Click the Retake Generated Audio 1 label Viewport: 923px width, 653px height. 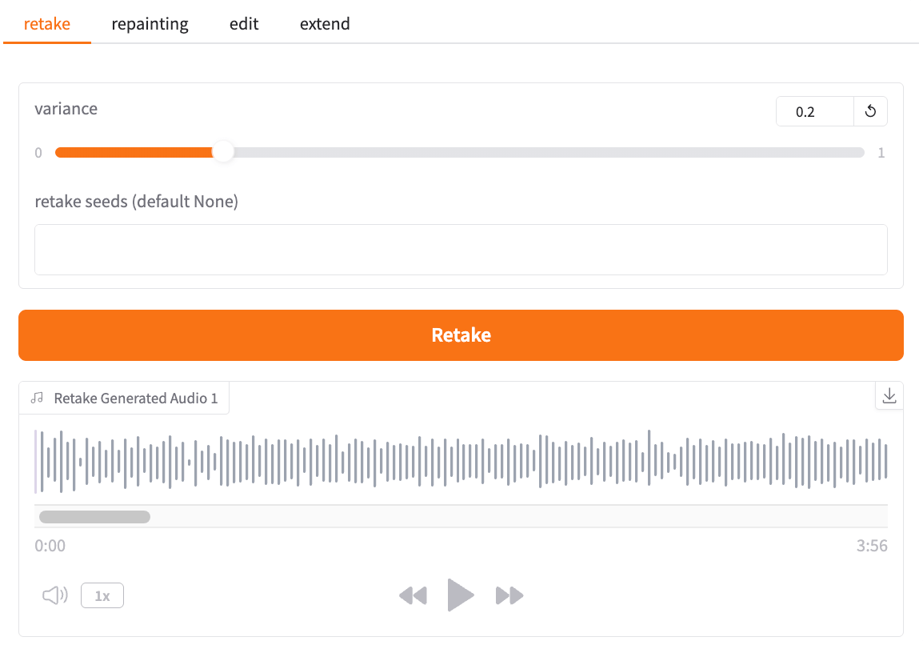136,399
